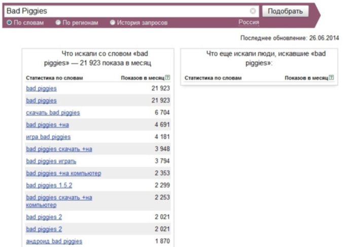Open the 'скачать bad piggies' query link
Screen dimensions: 349x247
53,113
